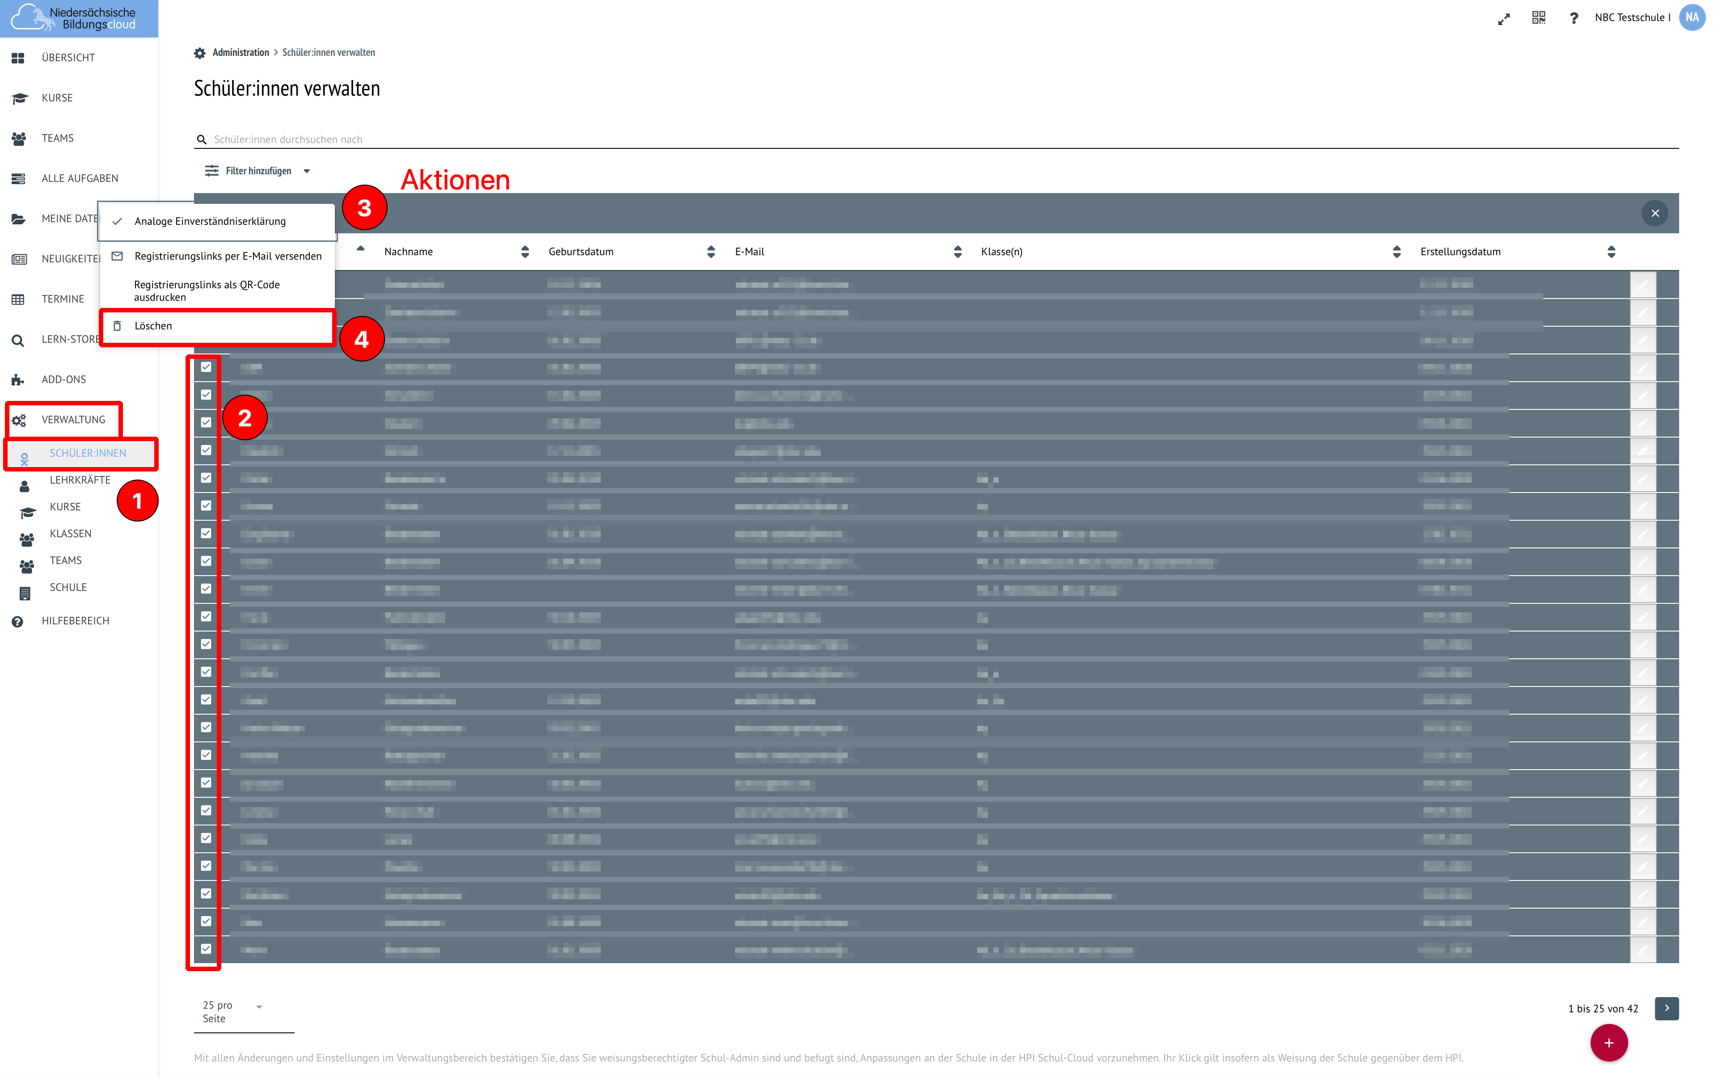The image size is (1714, 1078).
Task: Go to next page arrow
Action: pos(1666,1008)
